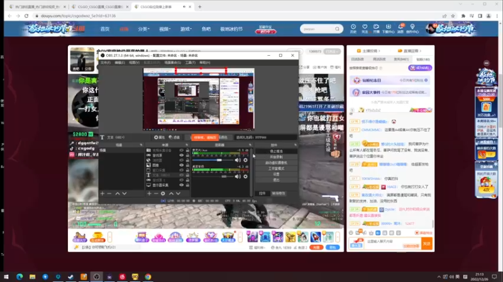Open Microsoft Edge from the taskbar
This screenshot has width=503, height=282.
pos(19,276)
